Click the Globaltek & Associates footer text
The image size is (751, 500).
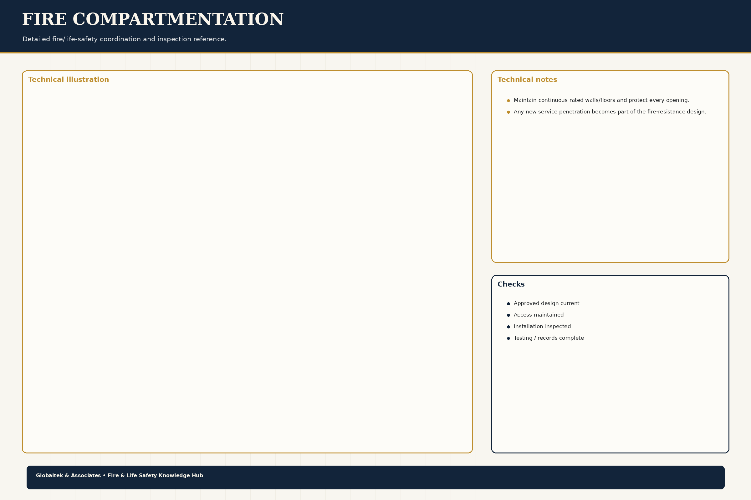tap(120, 475)
